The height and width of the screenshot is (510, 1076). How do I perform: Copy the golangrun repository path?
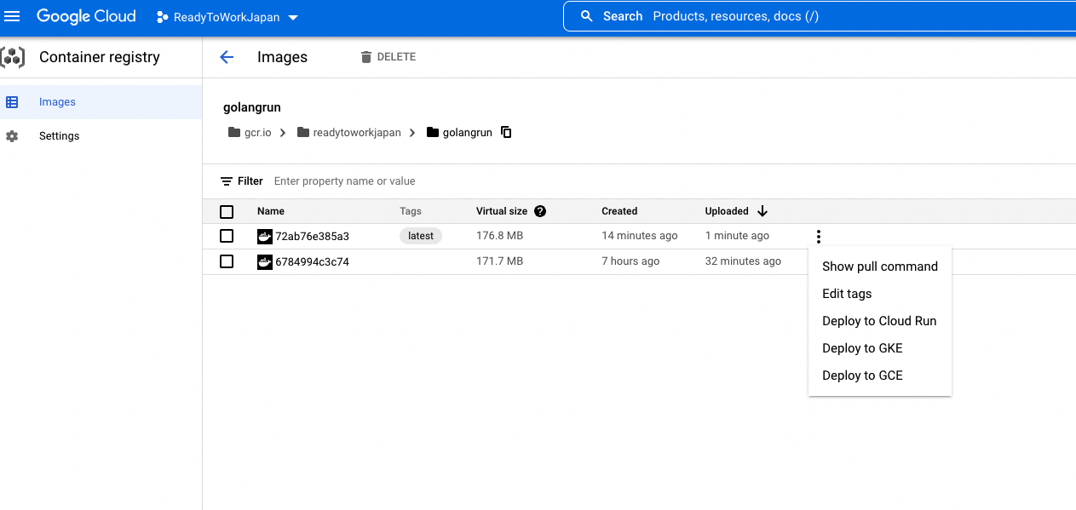click(506, 132)
